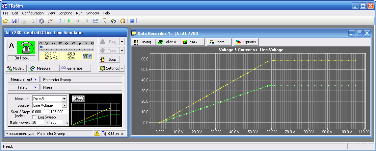This screenshot has height=151, width=376.
Task: Click the red-check checklist toolbar icon
Action: (50, 21)
